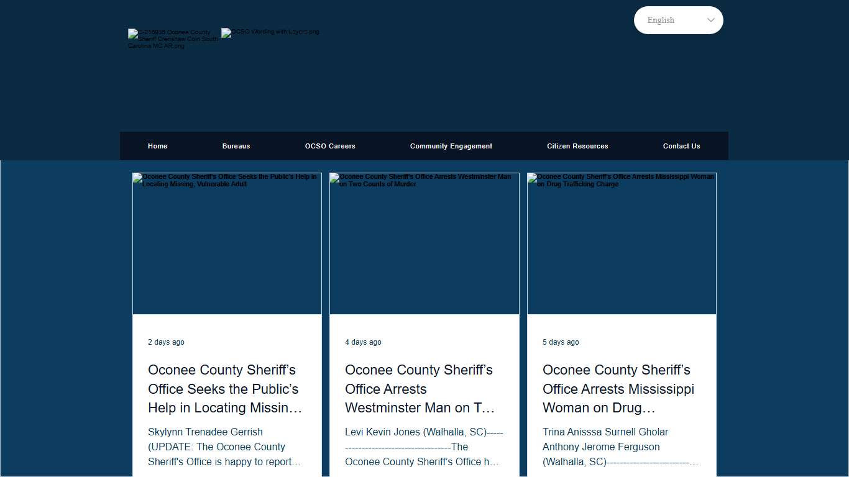Open the Arrests Mississippi Woman post title
This screenshot has width=849, height=477.
click(619, 389)
